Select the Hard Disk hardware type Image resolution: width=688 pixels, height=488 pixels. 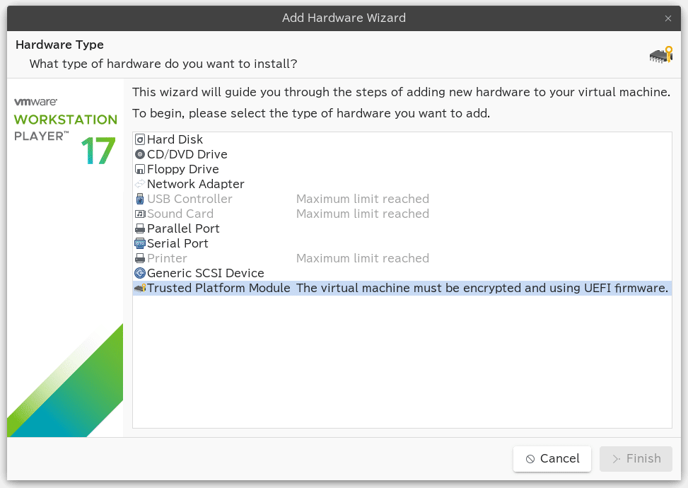click(175, 139)
